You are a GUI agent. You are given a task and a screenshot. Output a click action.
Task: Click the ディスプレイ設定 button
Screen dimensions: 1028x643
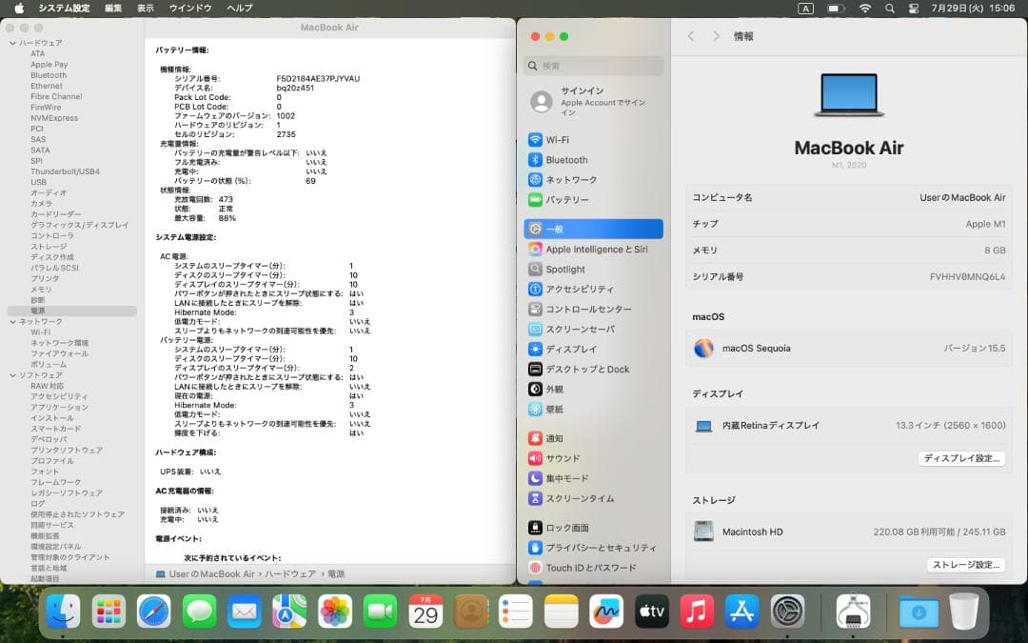tap(962, 458)
